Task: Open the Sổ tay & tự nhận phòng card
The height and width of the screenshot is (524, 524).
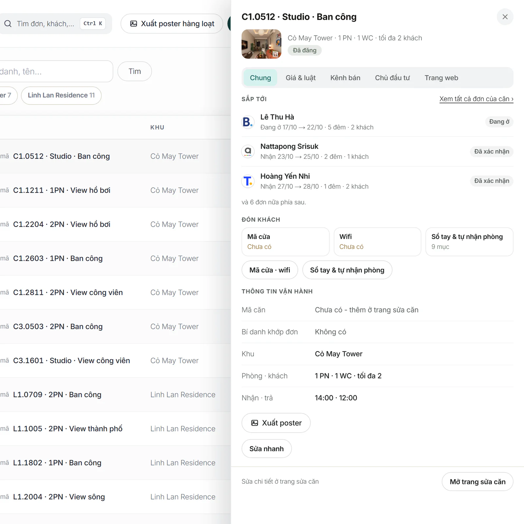Action: (x=469, y=242)
